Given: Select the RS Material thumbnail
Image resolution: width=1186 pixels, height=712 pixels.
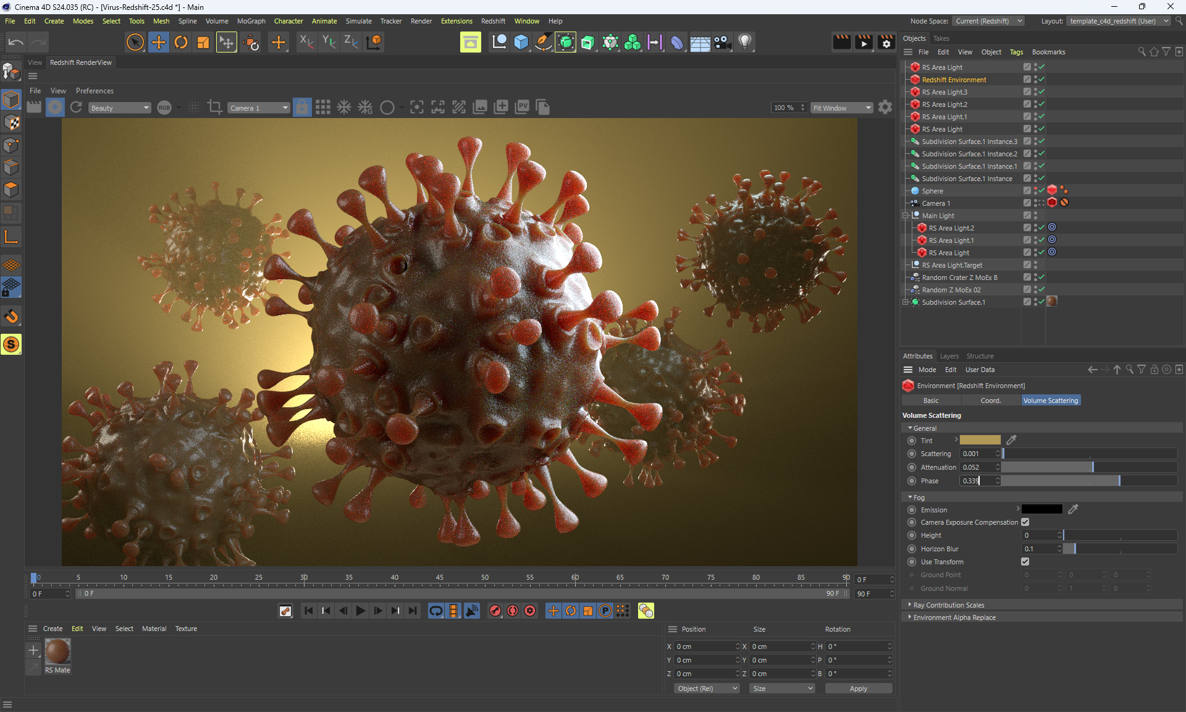Looking at the screenshot, I should coord(57,651).
